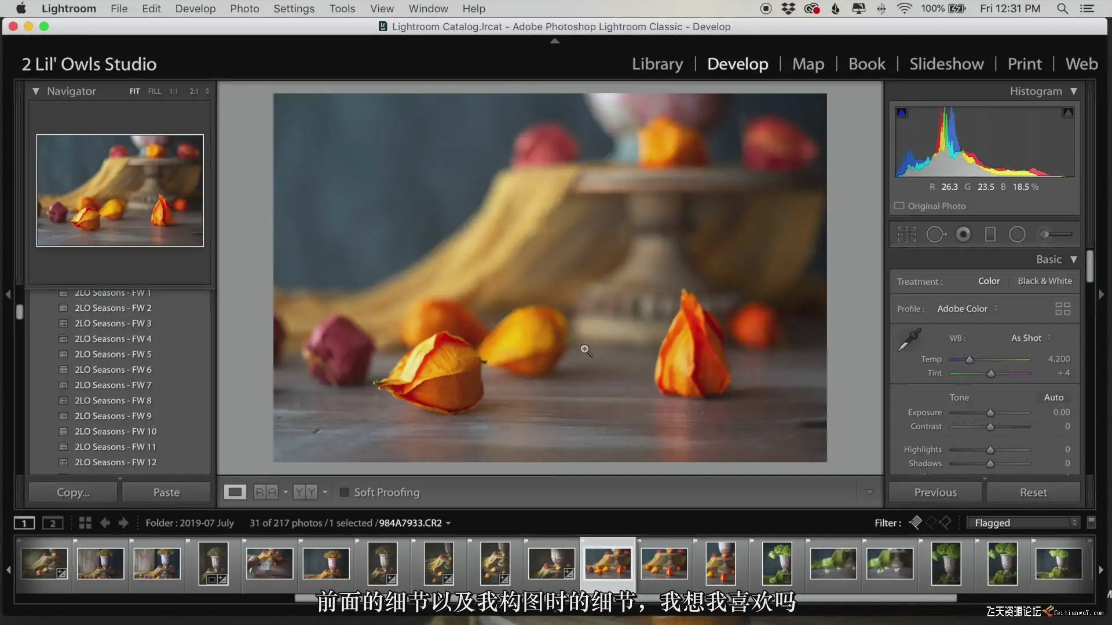Collapse the Navigator panel

[36, 91]
